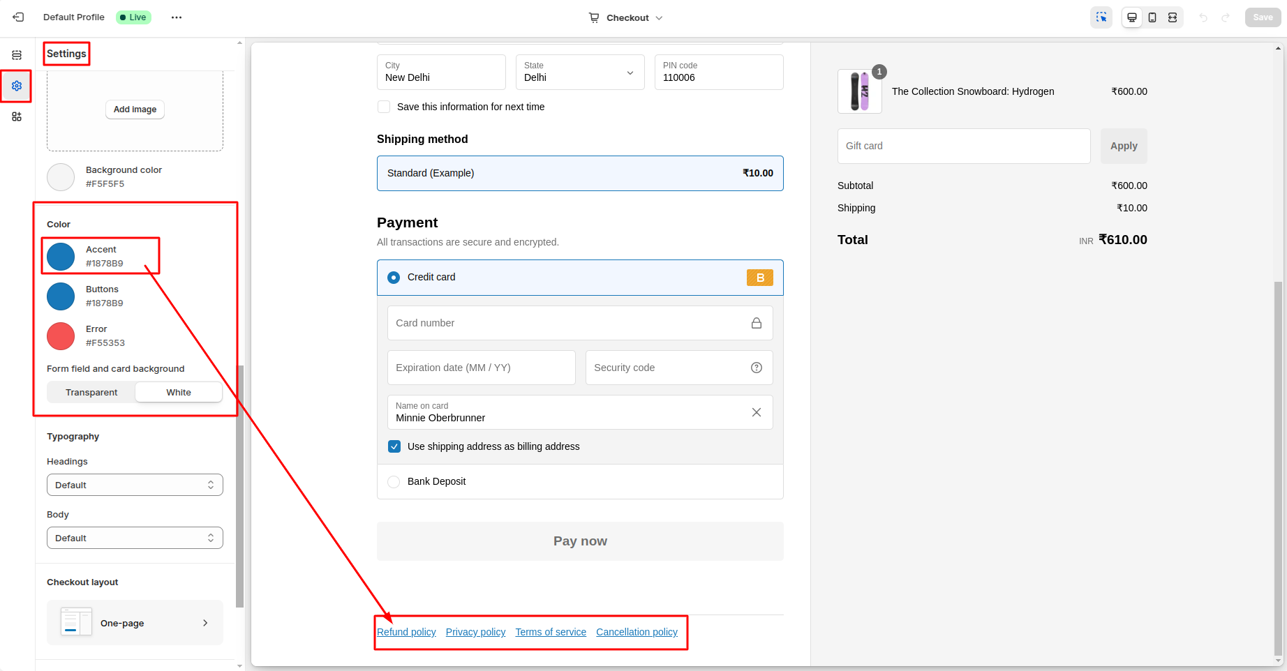Open the Headings font dropdown
The height and width of the screenshot is (671, 1287).
pos(135,485)
